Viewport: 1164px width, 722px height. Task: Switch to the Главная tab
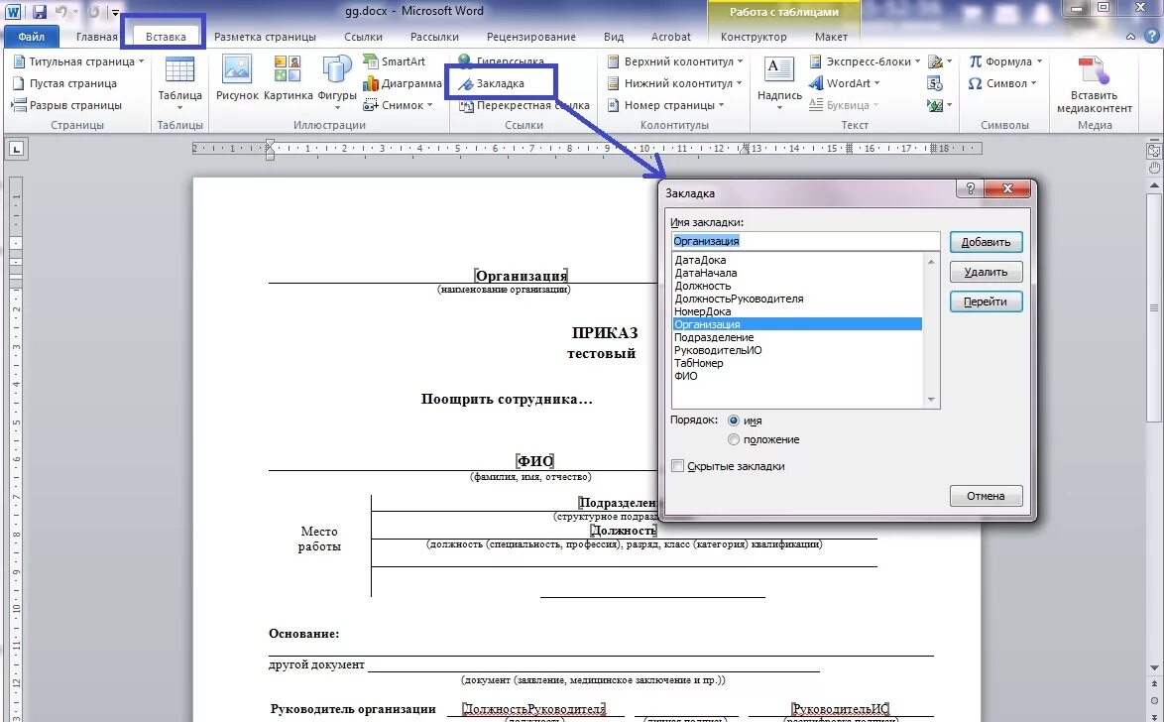[x=96, y=37]
